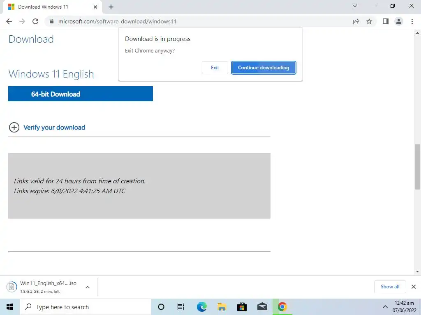Close the downloads bar
This screenshot has height=315, width=421.
point(414,287)
